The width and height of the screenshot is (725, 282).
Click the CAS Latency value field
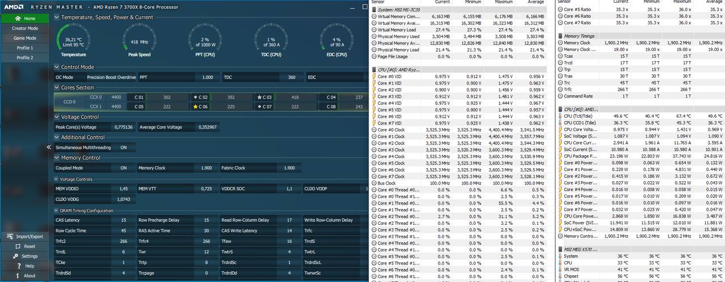click(123, 220)
